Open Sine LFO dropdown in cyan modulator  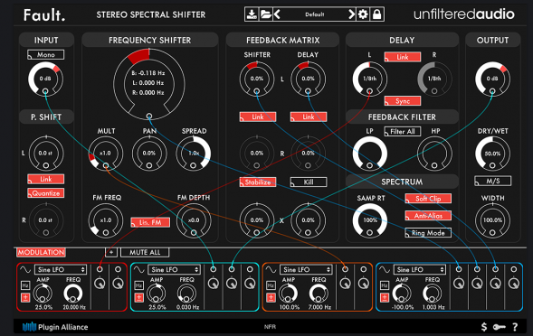(x=174, y=269)
